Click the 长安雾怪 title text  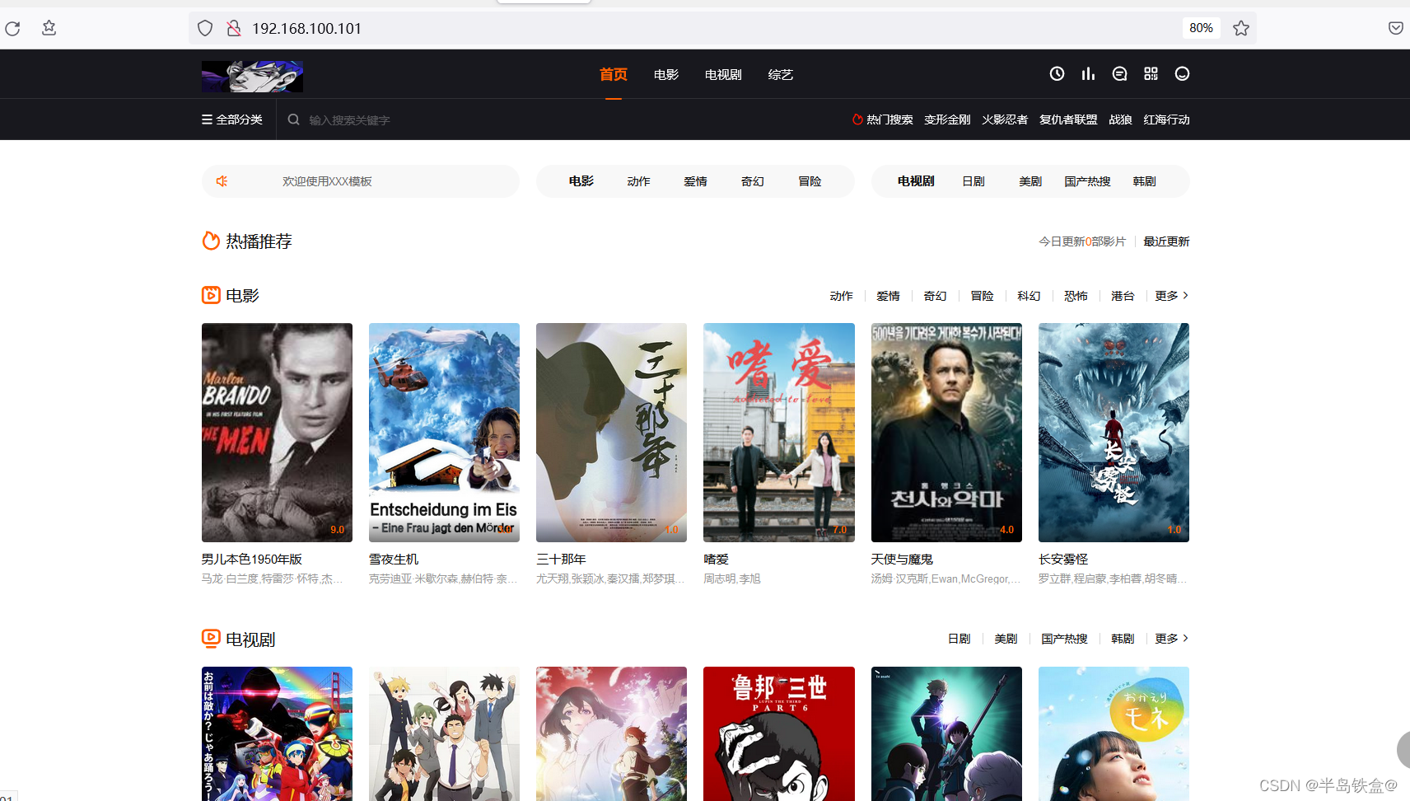click(1063, 559)
